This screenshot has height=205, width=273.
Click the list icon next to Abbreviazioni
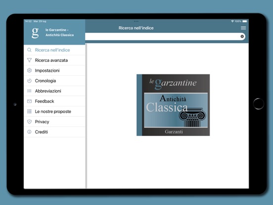29,91
